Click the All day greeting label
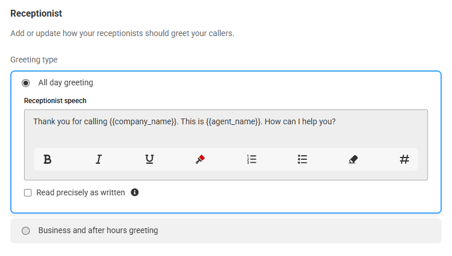The height and width of the screenshot is (256, 452). tap(66, 82)
